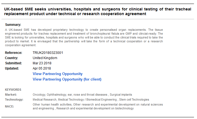Click the Surgical implants market keyword
The width and height of the screenshot is (197, 119).
coord(121,95)
